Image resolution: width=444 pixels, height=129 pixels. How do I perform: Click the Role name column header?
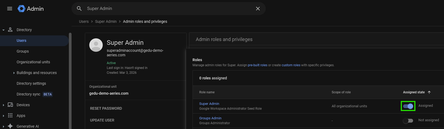(207, 92)
